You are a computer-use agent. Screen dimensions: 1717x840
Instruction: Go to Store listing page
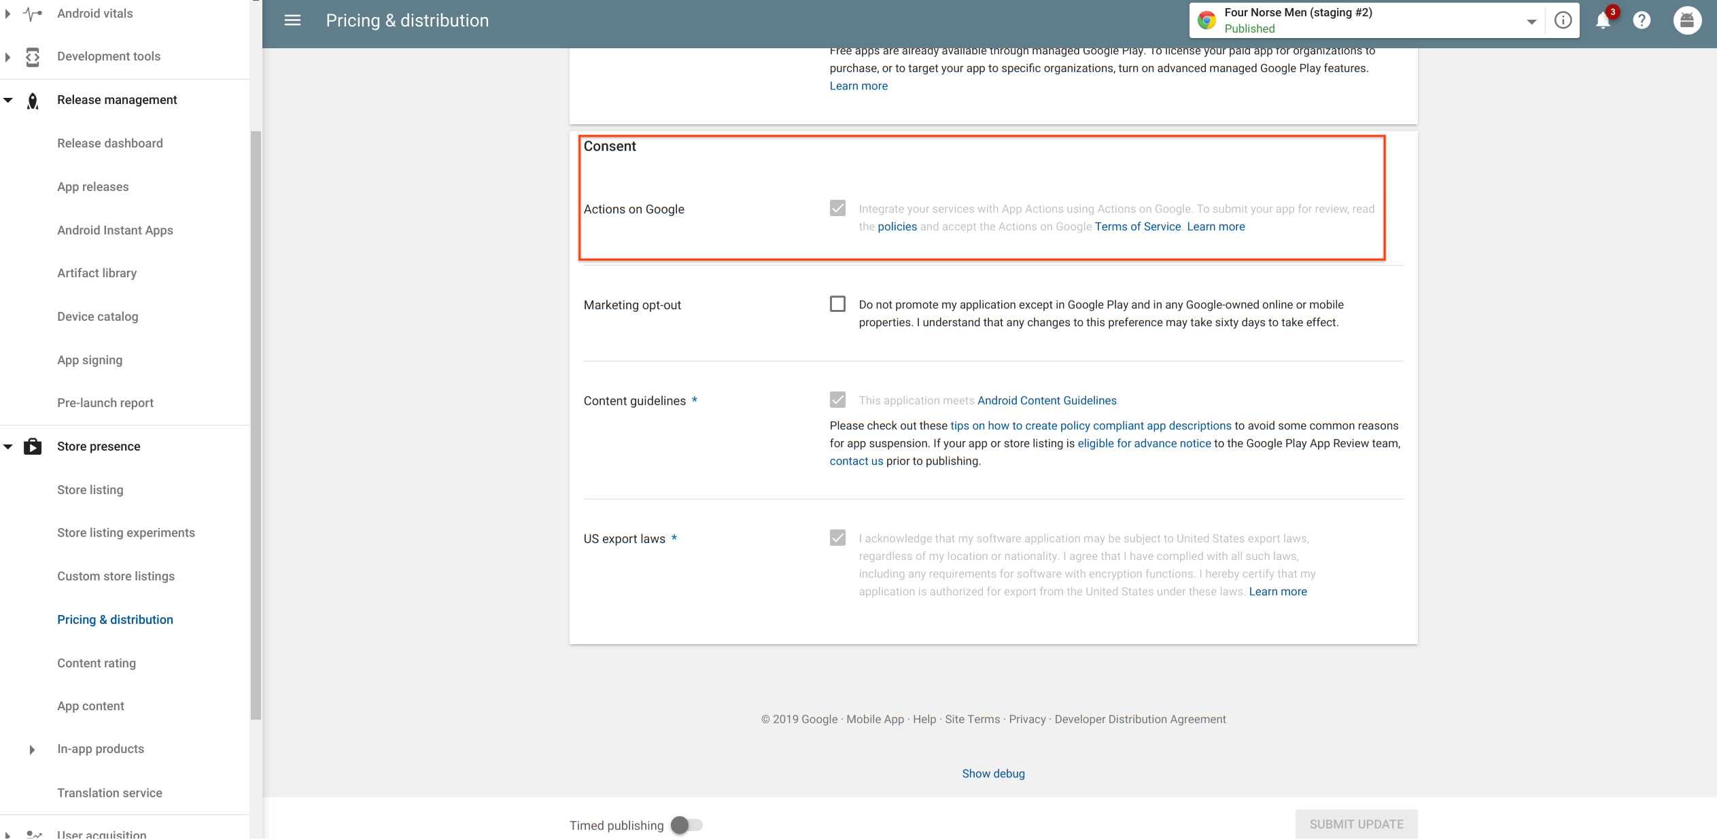(x=90, y=490)
